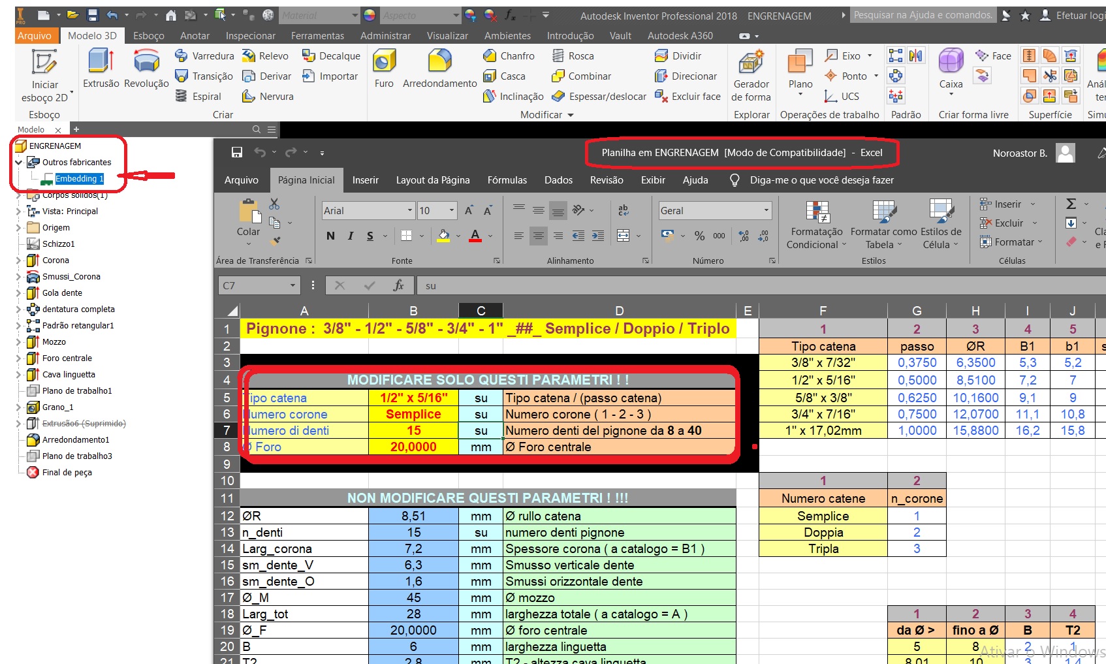The height and width of the screenshot is (664, 1106).
Task: Click the Inventor Arquivo button
Action: point(35,36)
